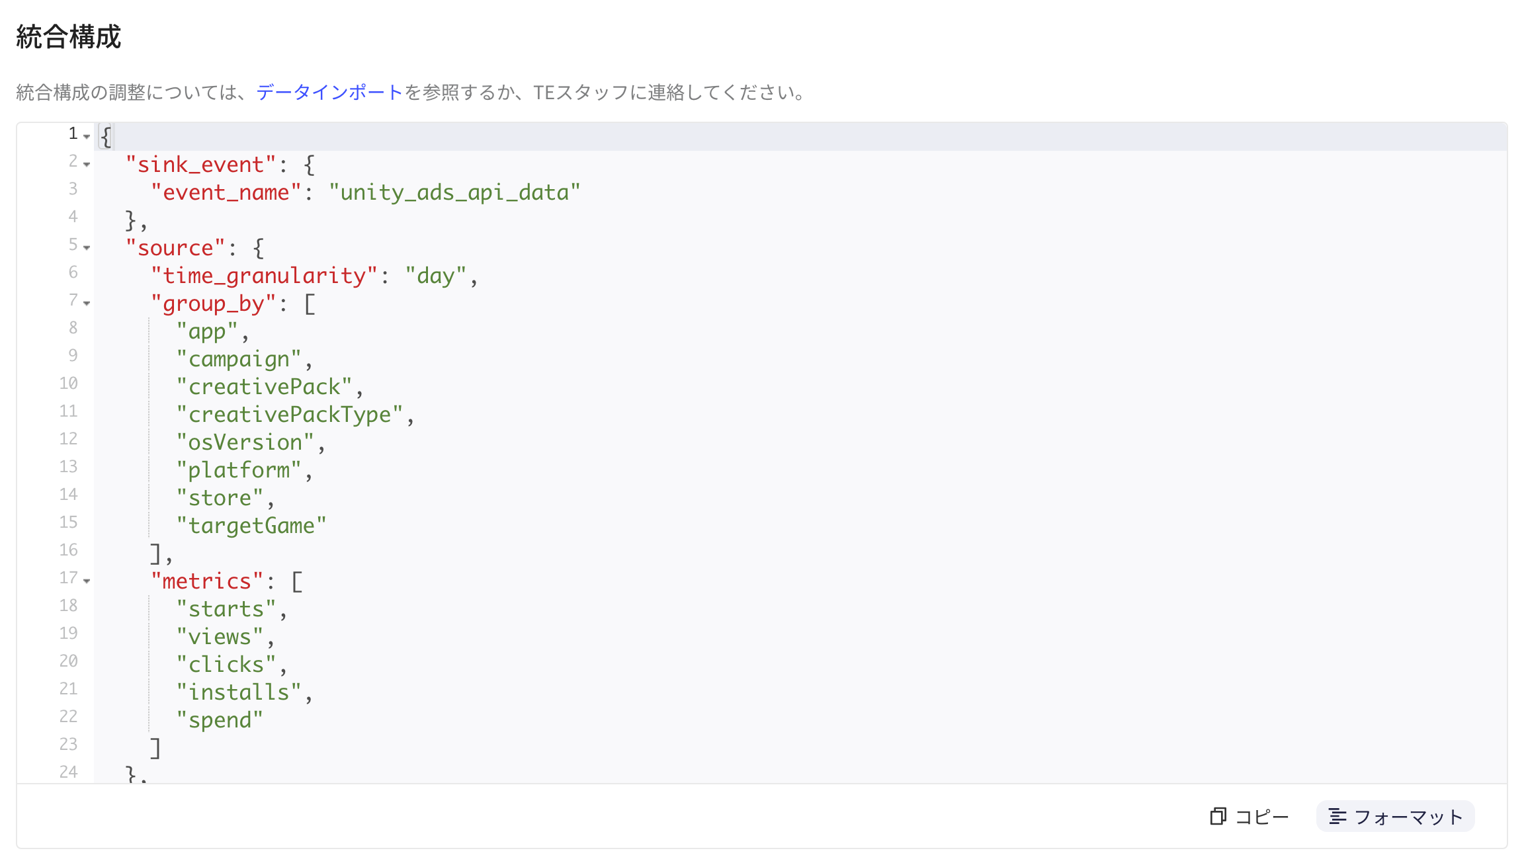Click the "source" key

[175, 248]
